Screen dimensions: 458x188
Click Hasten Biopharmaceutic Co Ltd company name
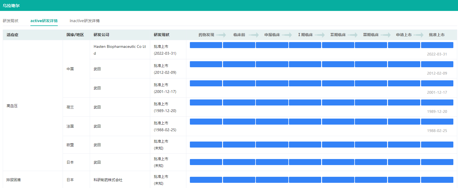pos(120,50)
